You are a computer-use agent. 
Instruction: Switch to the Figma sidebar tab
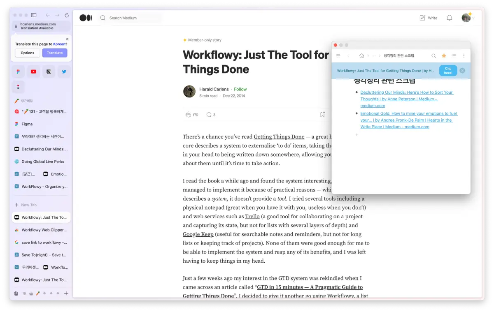point(41,124)
